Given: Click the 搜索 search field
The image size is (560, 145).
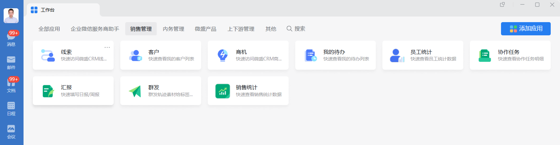Looking at the screenshot, I should point(296,29).
